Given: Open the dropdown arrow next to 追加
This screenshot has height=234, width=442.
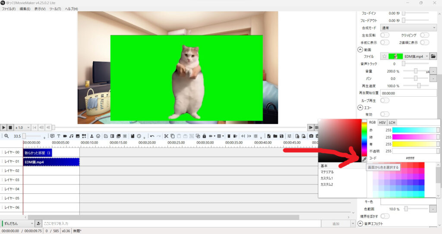Looking at the screenshot, I should (x=353, y=223).
